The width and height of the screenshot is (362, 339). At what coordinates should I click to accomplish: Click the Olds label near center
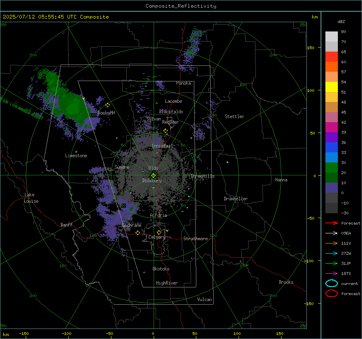pyautogui.click(x=153, y=168)
